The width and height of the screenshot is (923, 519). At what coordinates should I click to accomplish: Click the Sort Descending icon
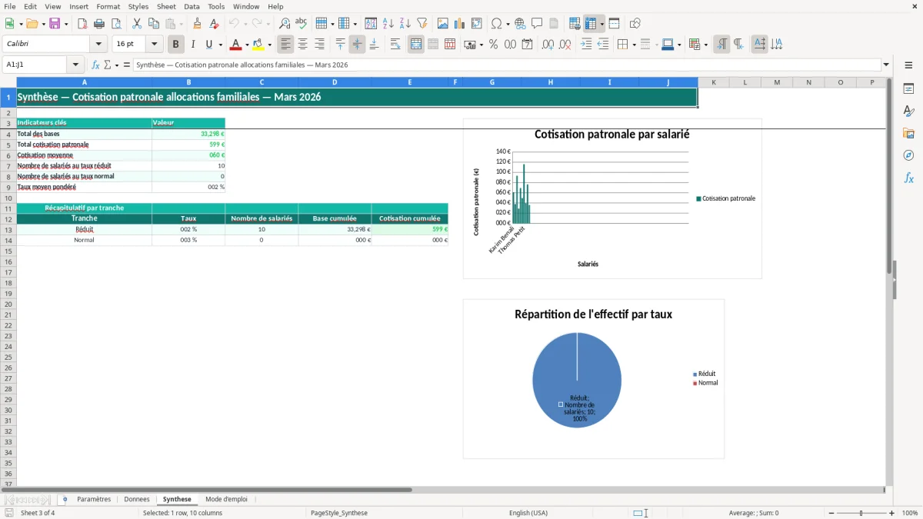point(405,24)
